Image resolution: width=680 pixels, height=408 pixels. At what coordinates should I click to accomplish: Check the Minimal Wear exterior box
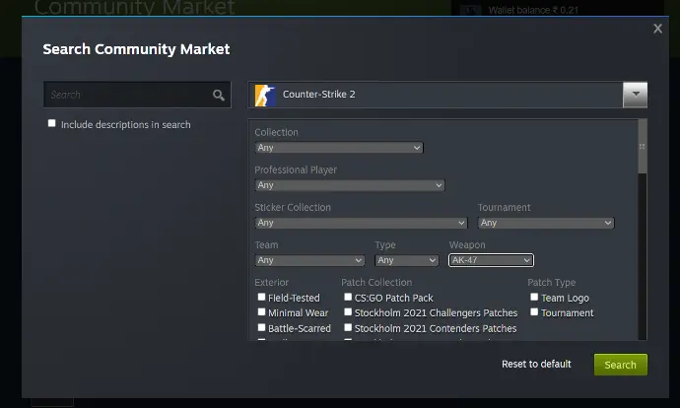tap(261, 312)
